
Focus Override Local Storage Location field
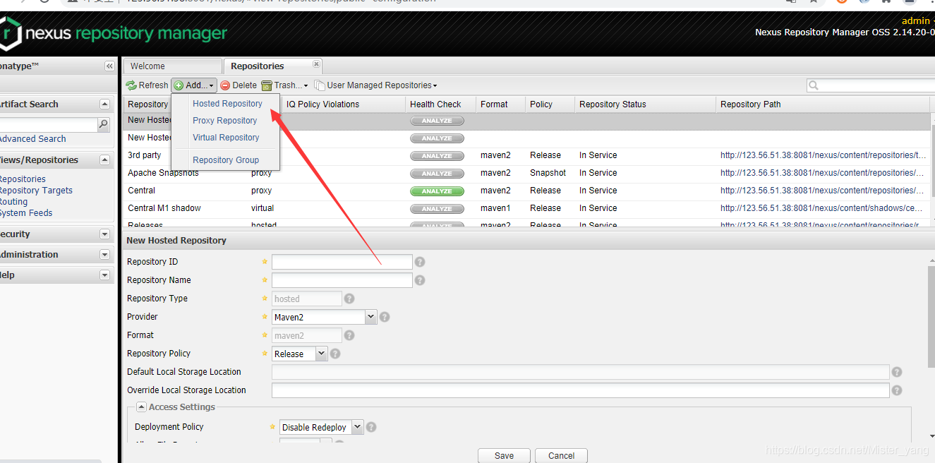tap(580, 390)
